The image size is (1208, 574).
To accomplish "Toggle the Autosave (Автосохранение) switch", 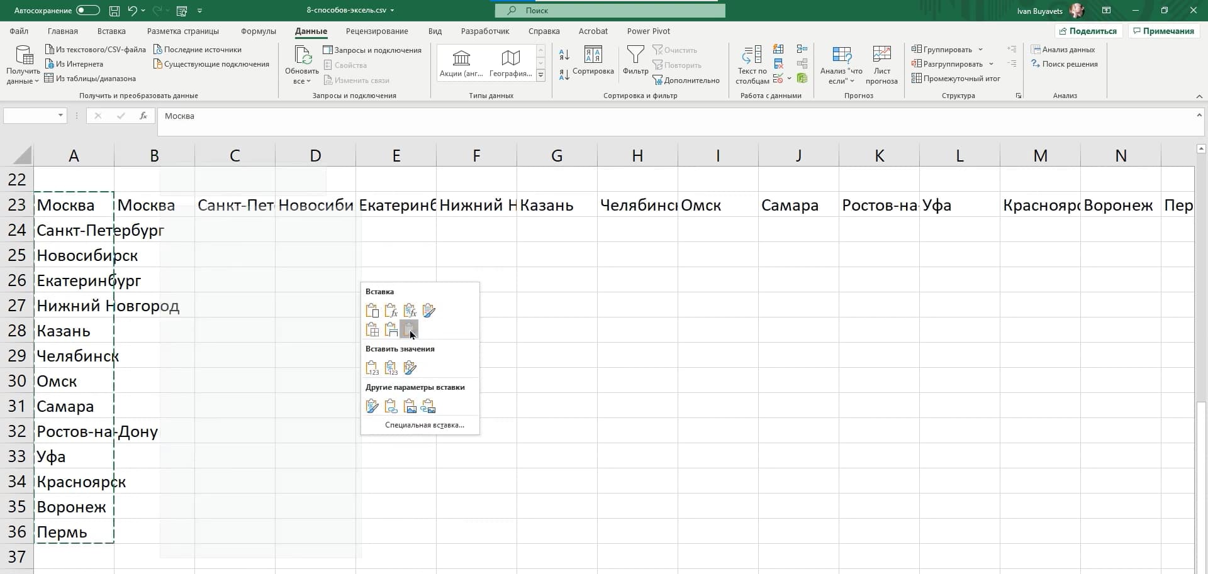I will [87, 10].
